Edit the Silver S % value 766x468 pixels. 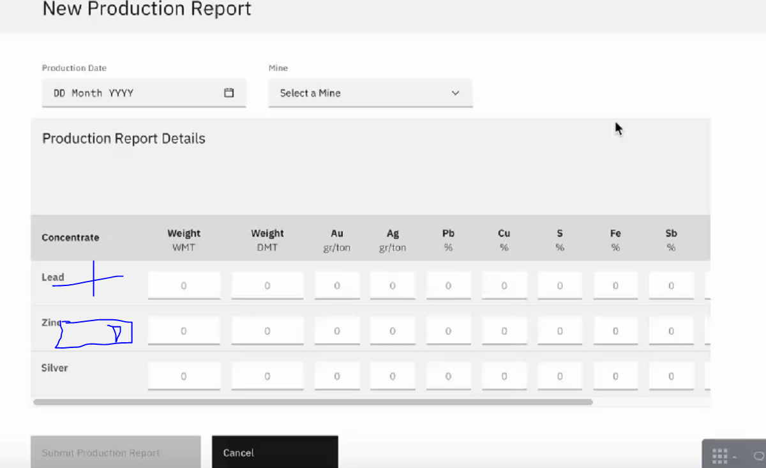(x=560, y=376)
